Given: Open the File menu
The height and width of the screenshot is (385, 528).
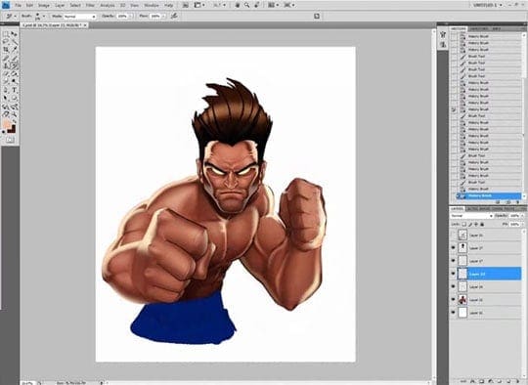Looking at the screenshot, I should (x=19, y=6).
